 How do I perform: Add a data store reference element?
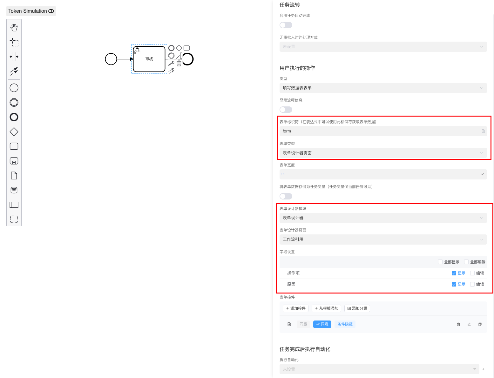[14, 190]
